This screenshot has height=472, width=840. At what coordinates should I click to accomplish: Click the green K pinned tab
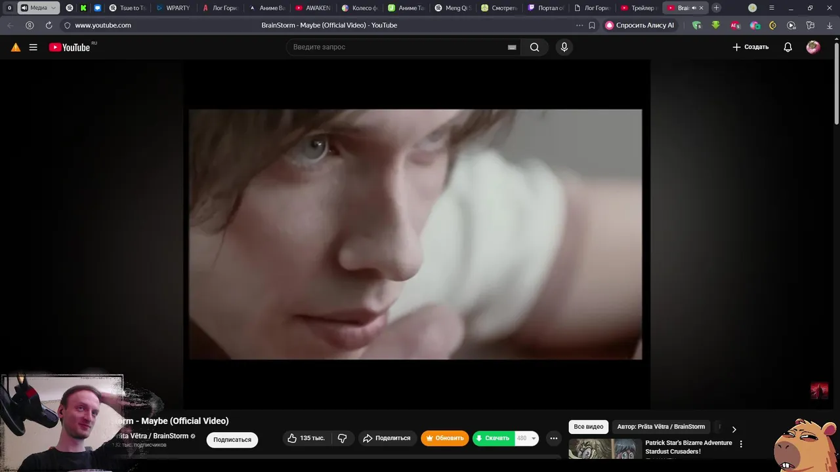click(83, 8)
